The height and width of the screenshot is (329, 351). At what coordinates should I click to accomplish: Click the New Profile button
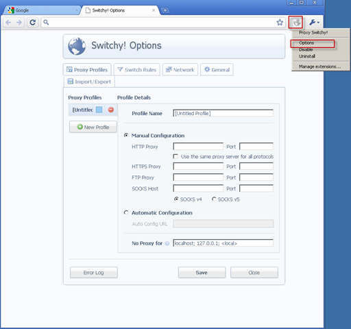tap(93, 127)
